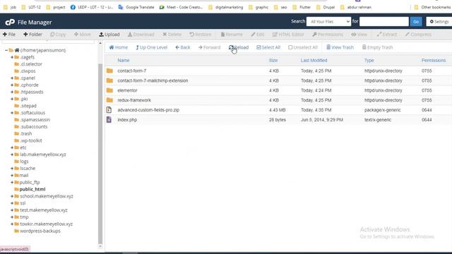Go Up One Level

click(151, 47)
